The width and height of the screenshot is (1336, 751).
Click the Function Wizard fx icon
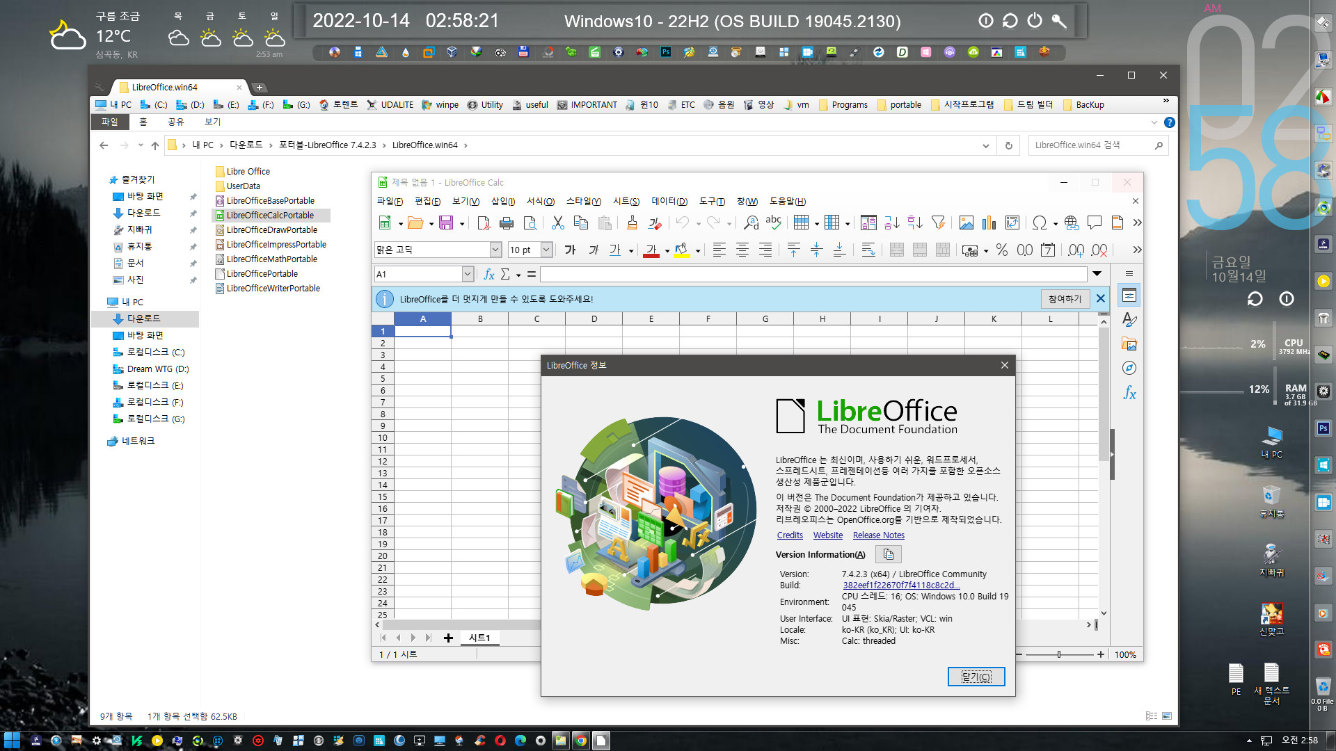(x=489, y=274)
